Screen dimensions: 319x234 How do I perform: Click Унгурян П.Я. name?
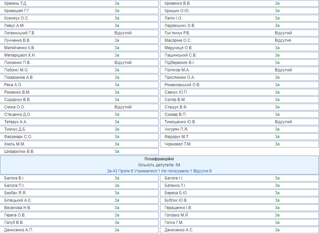tap(176, 129)
